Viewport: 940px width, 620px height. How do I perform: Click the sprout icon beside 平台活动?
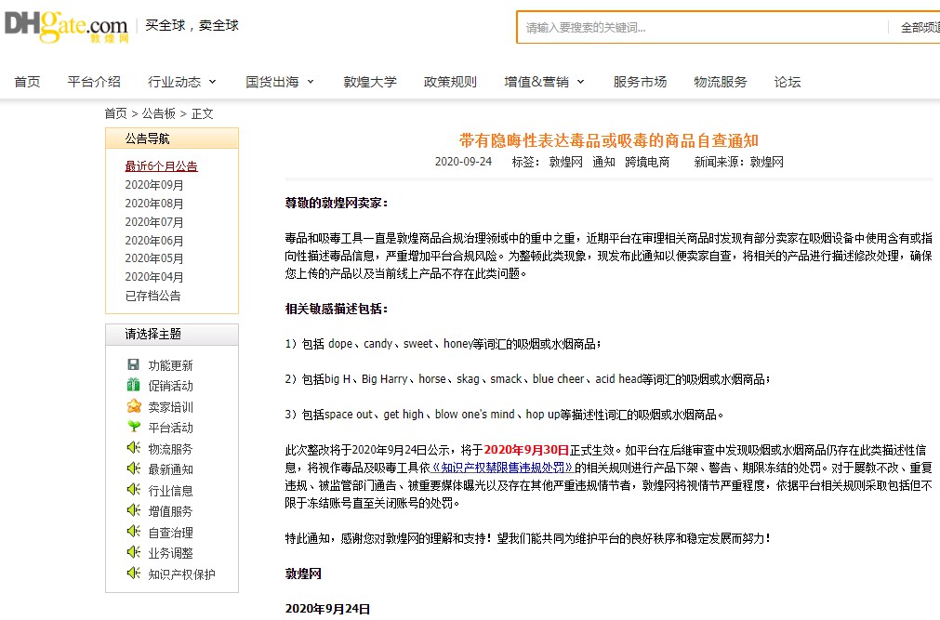134,427
